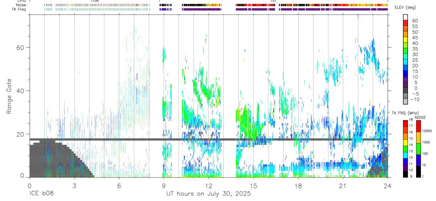Image resolution: width=436 pixels, height=201 pixels.
Task: Click the elevation color bar label "40"
Action: pos(414,43)
